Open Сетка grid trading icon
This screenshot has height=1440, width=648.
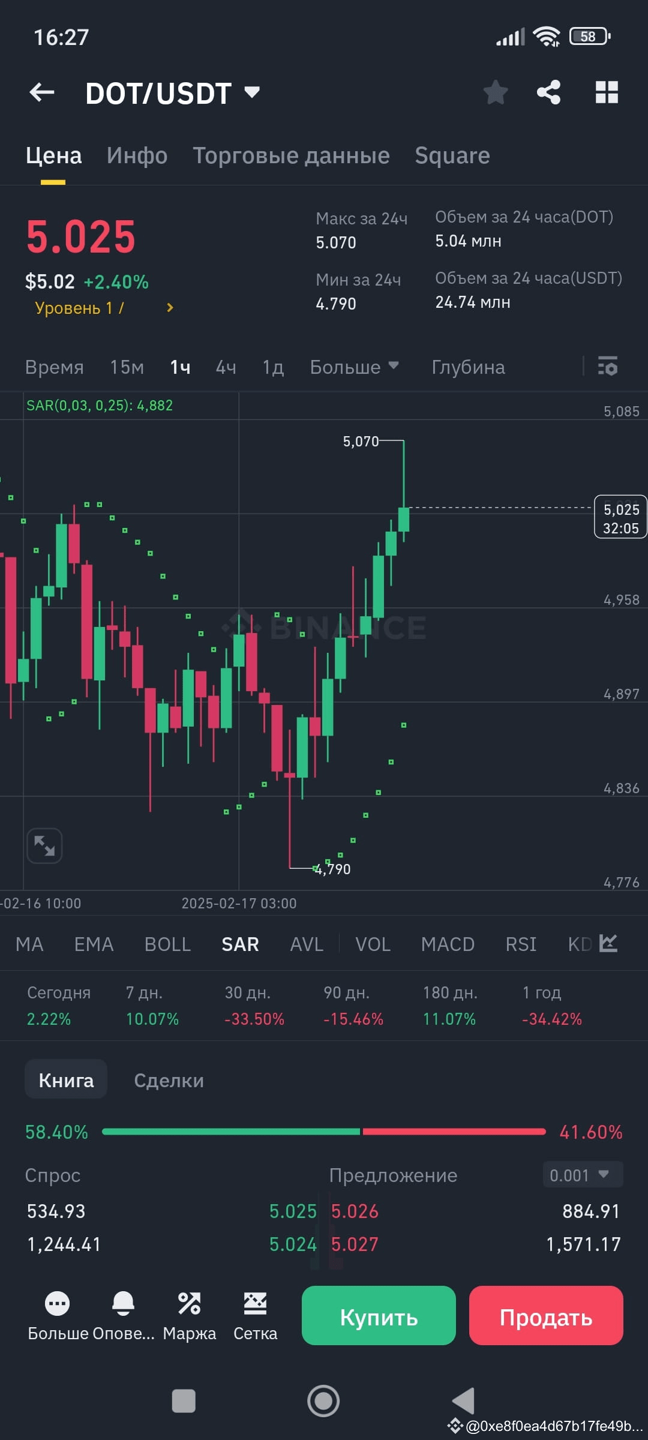255,1302
